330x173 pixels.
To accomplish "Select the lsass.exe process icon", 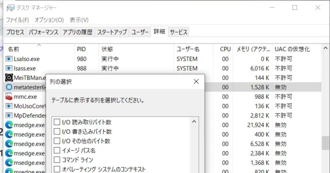I will 9,68.
